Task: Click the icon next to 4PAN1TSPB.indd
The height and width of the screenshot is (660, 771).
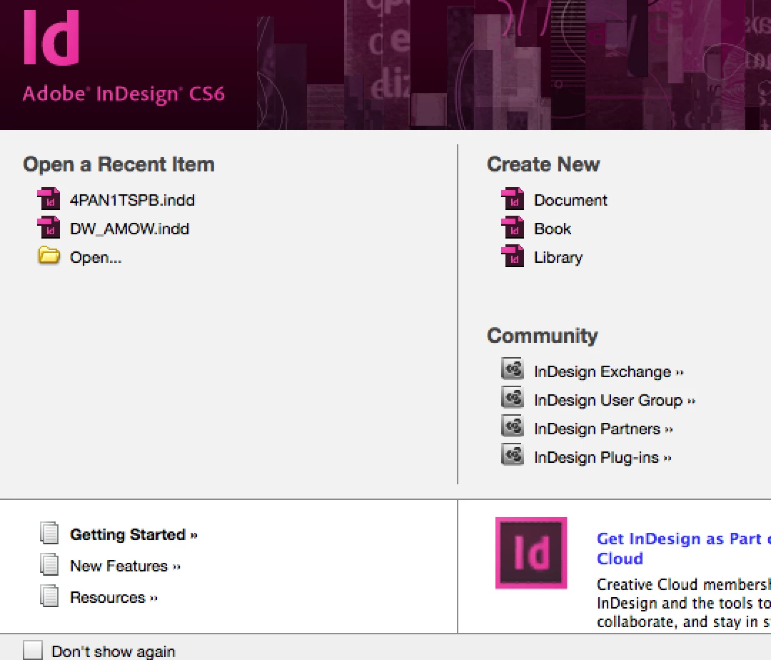Action: point(49,199)
